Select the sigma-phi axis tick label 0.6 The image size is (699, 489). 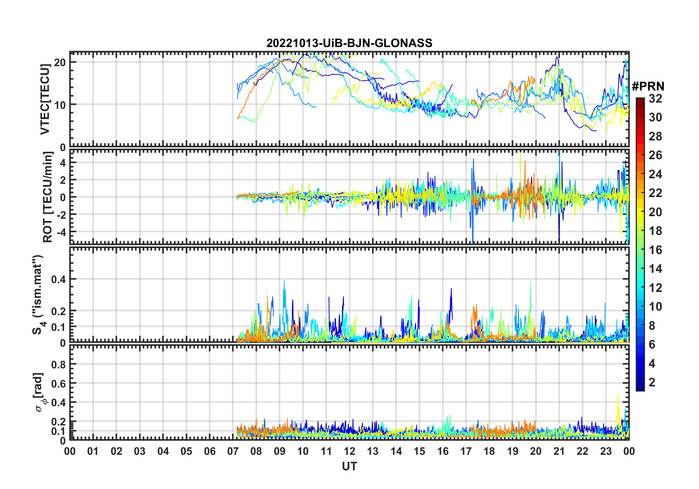pos(59,383)
